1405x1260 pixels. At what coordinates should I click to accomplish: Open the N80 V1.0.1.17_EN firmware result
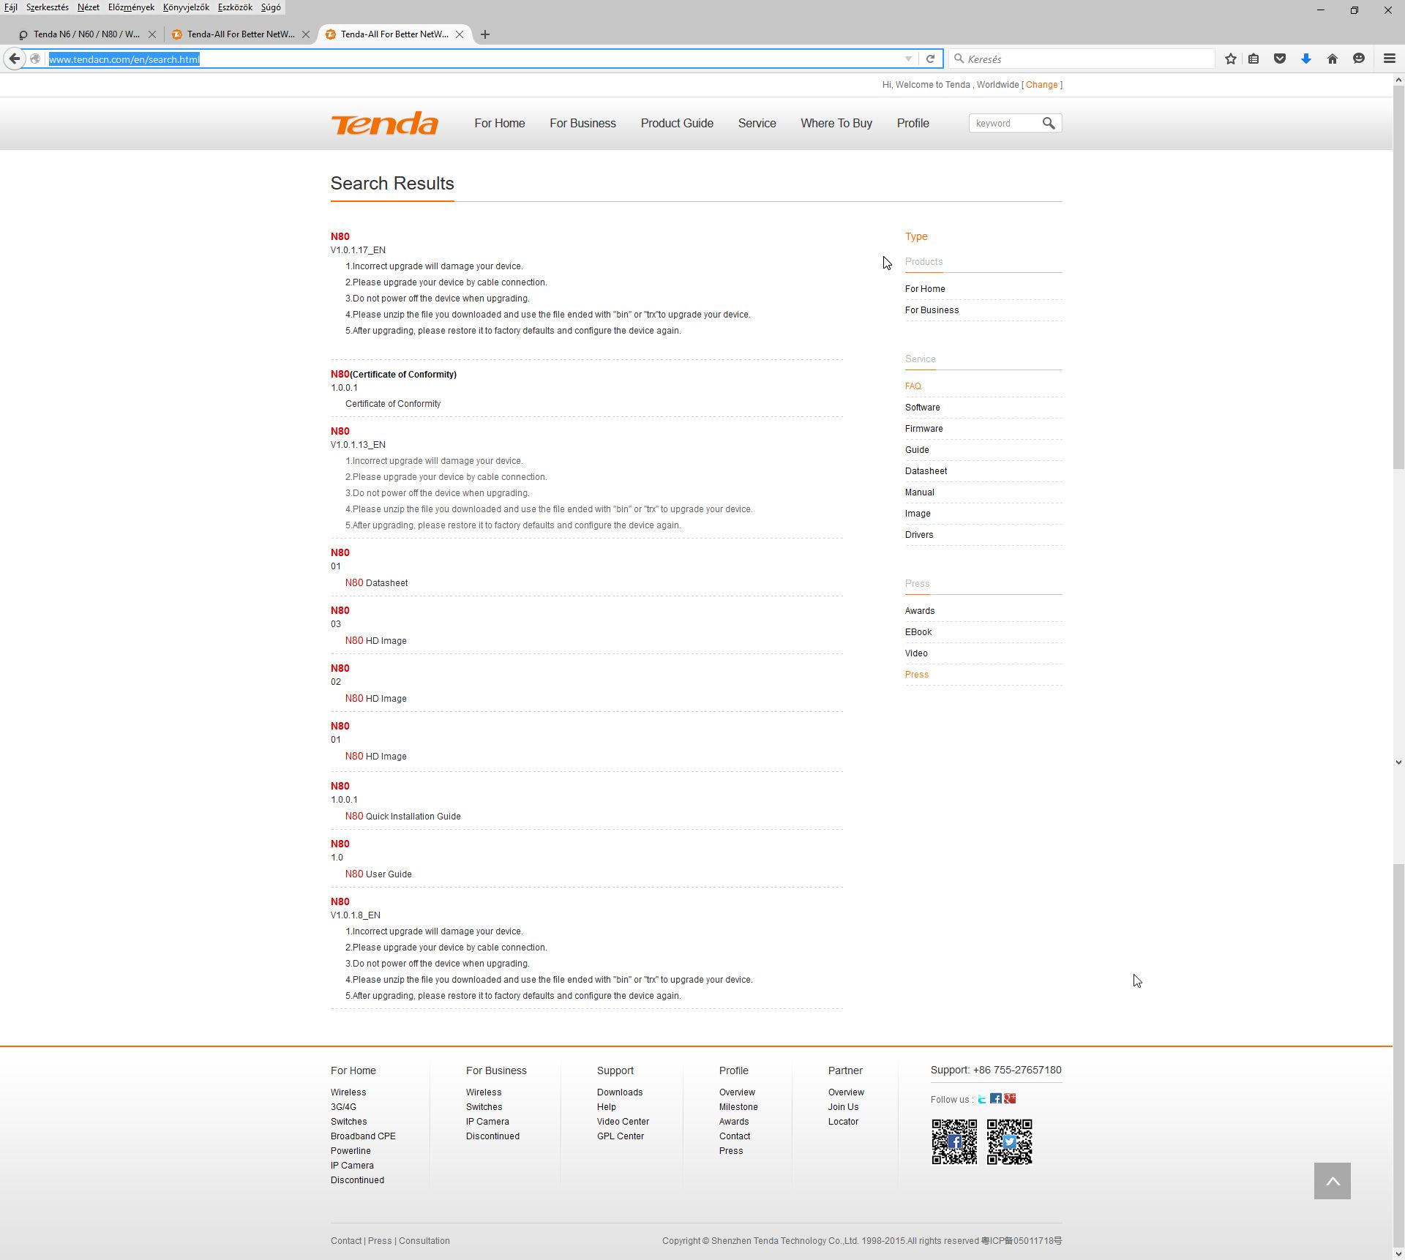point(340,236)
